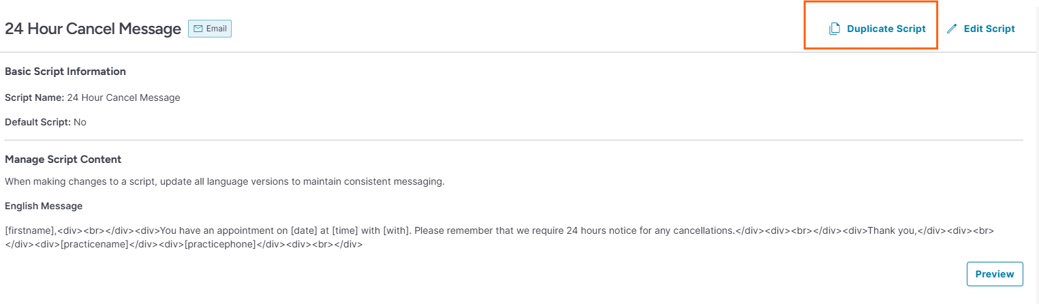This screenshot has height=304, width=1039.
Task: Click the Default Script 'No' value
Action: pyautogui.click(x=80, y=123)
